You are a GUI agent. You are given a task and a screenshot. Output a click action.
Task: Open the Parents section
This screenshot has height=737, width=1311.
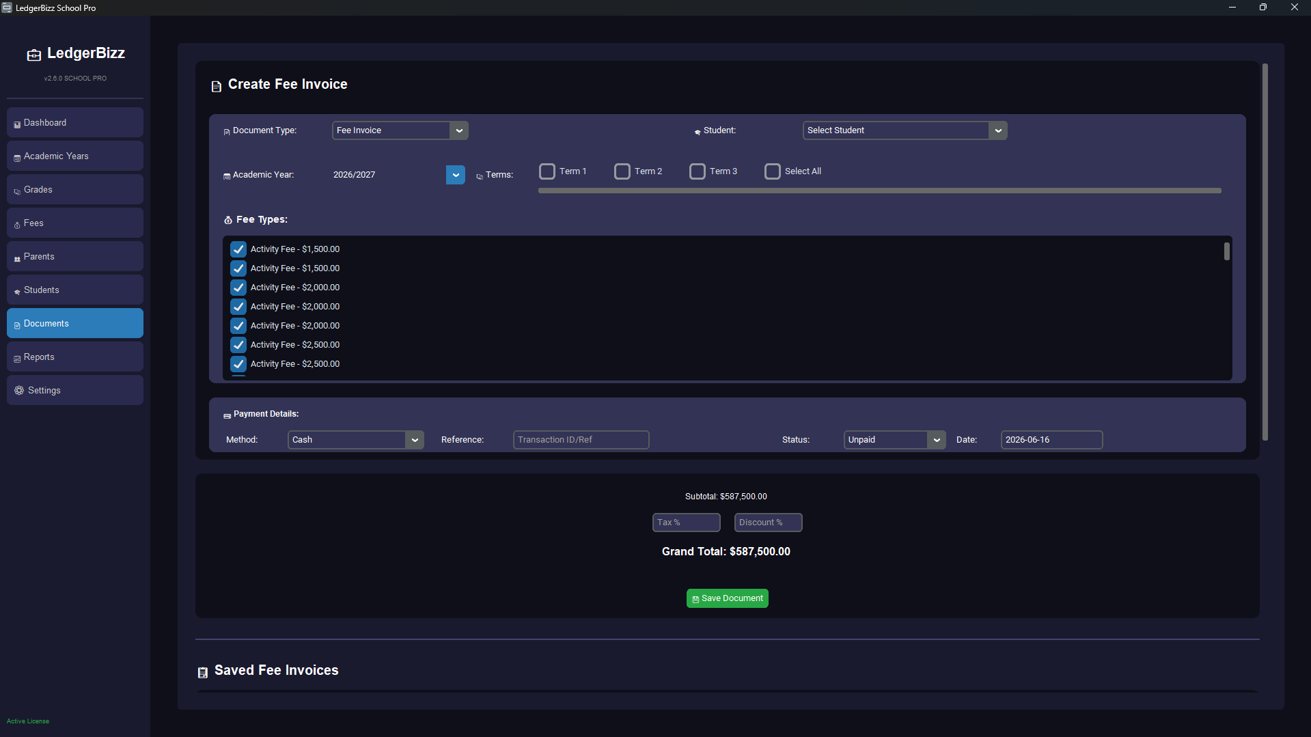[x=75, y=256]
